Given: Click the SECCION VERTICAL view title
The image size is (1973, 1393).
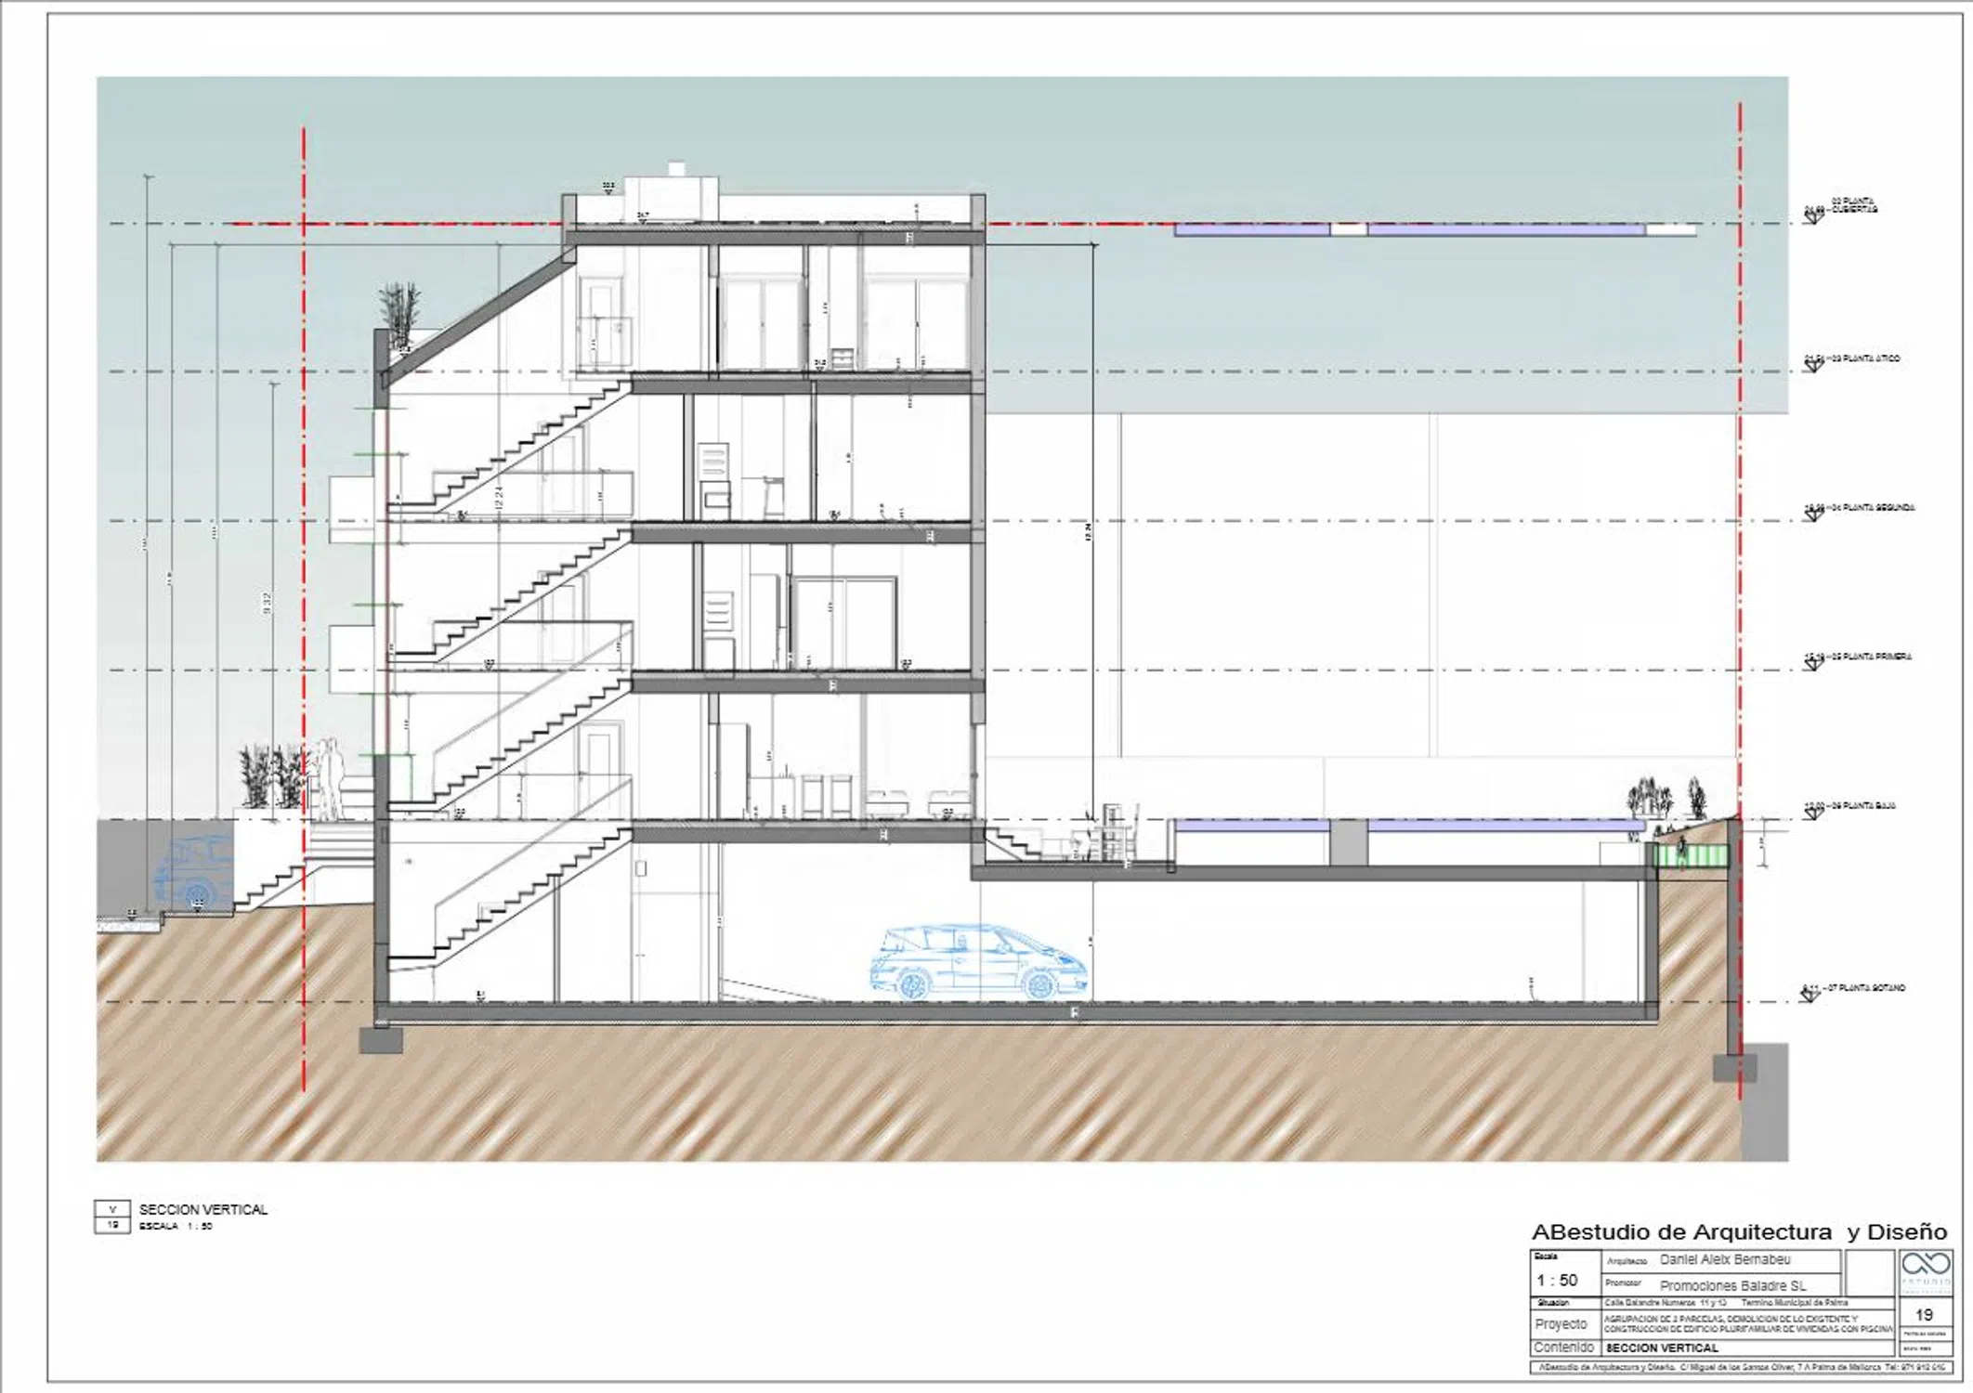Looking at the screenshot, I should (203, 1209).
